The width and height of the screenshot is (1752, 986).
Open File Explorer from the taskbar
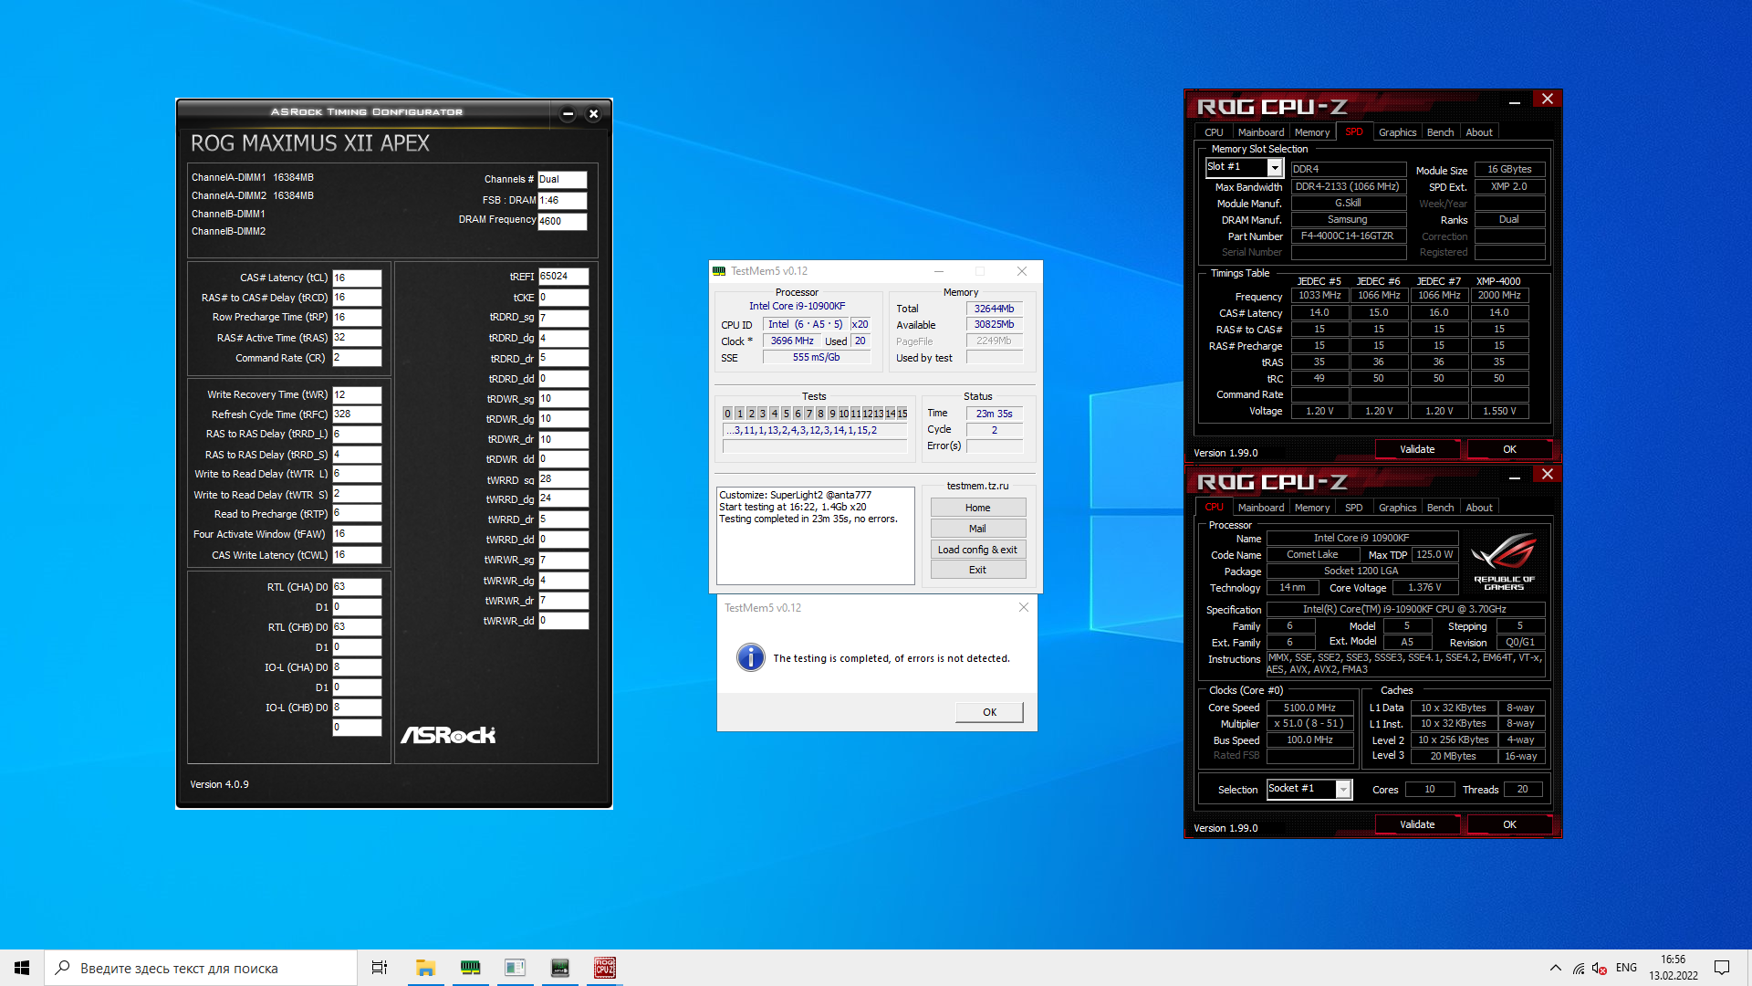coord(425,968)
